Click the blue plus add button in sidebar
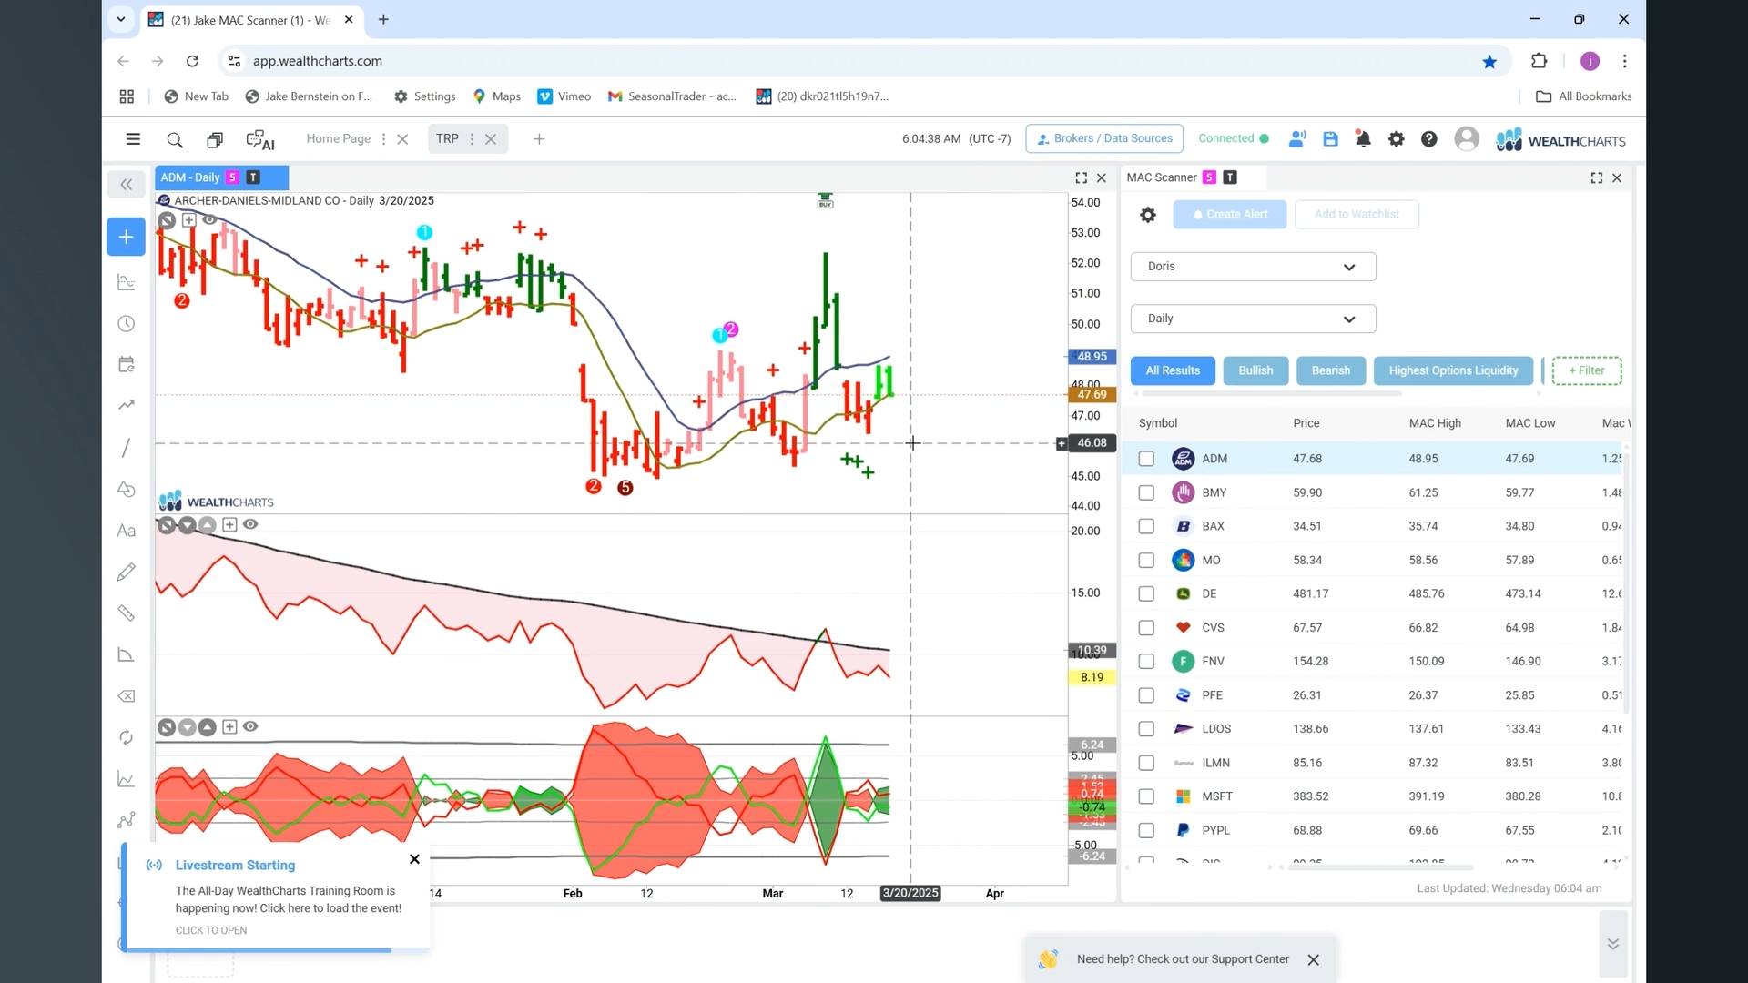The height and width of the screenshot is (983, 1748). (x=127, y=238)
